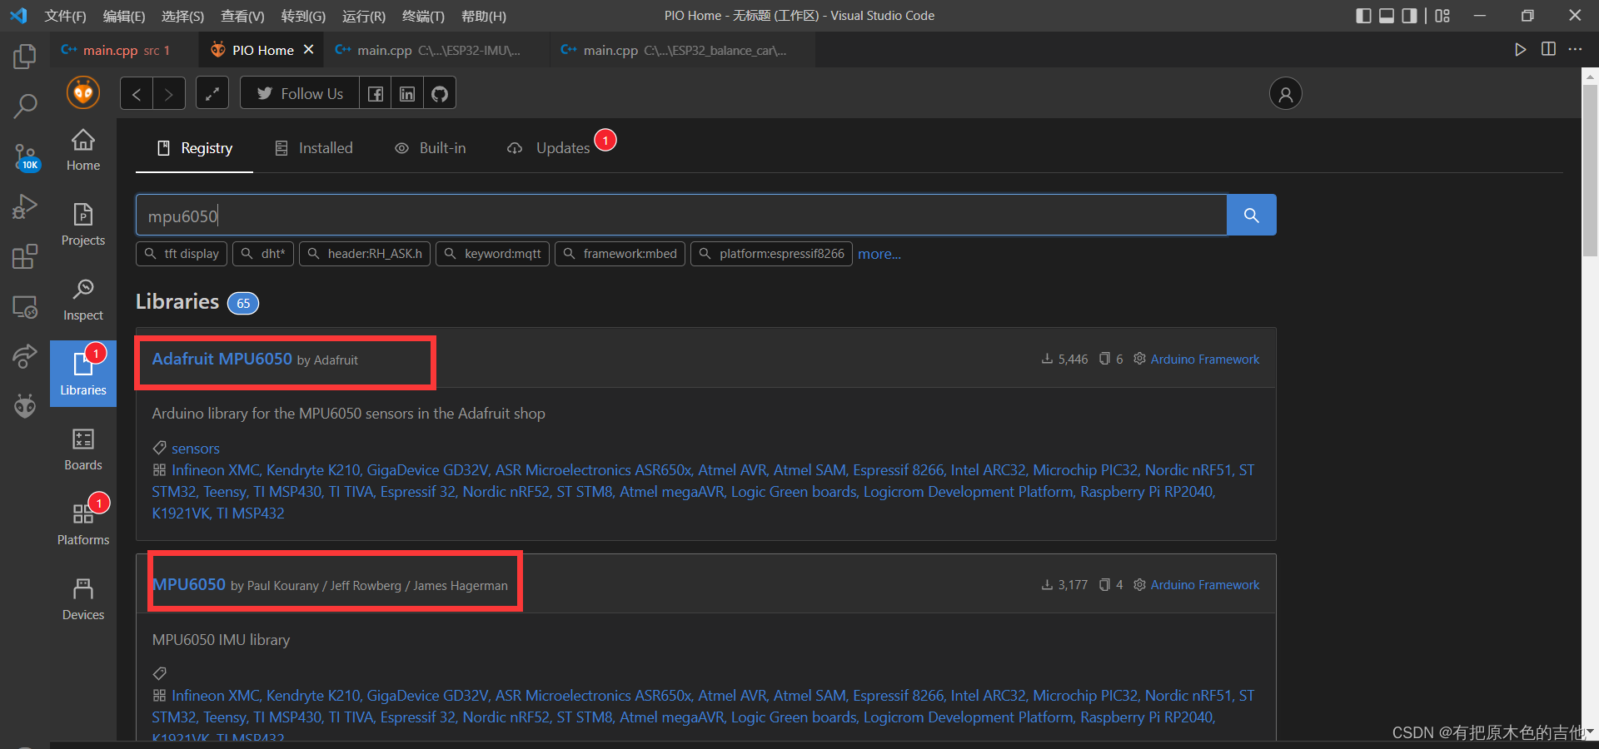Switch to main.cpp ESP32-IMU editor tab
The image size is (1599, 749).
click(x=438, y=50)
